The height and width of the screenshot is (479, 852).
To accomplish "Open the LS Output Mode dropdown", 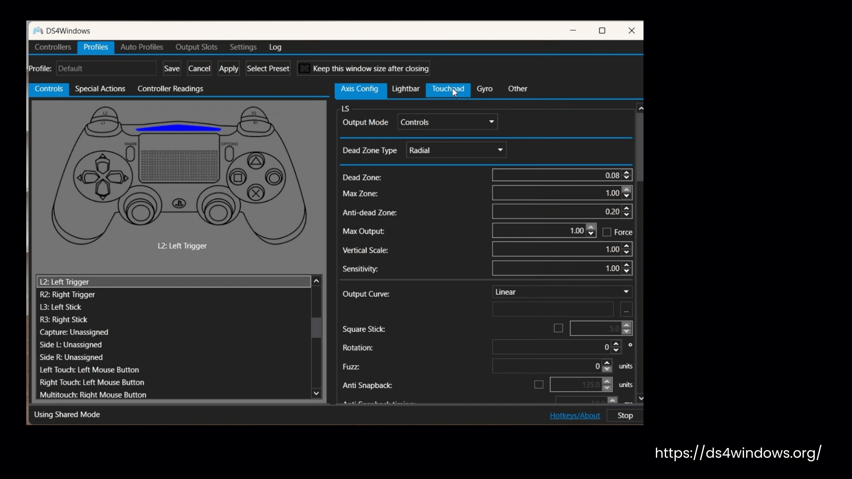I will pos(447,122).
